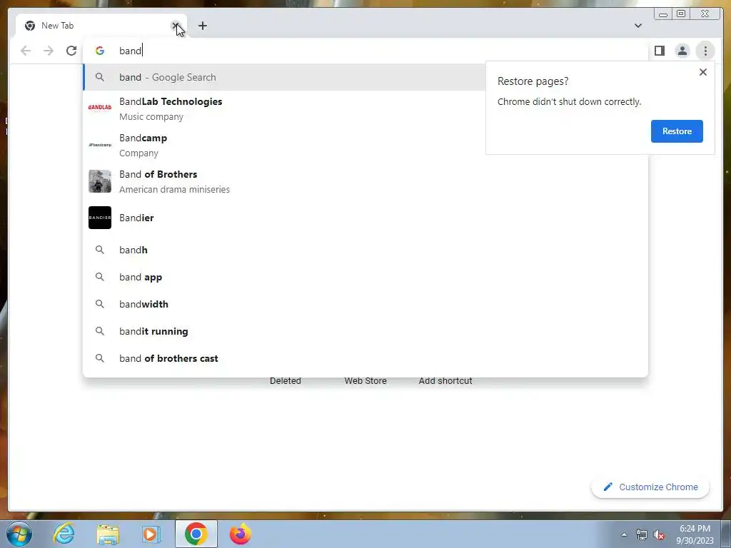Open the tab search chevron
This screenshot has width=731, height=548.
click(x=637, y=26)
